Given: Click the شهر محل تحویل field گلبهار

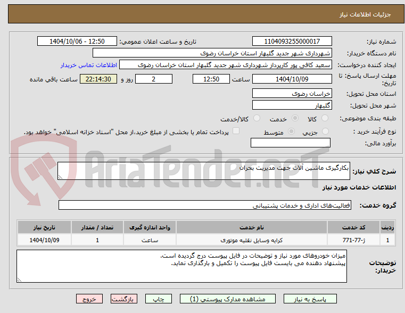Looking at the screenshot, I should click(x=292, y=105).
